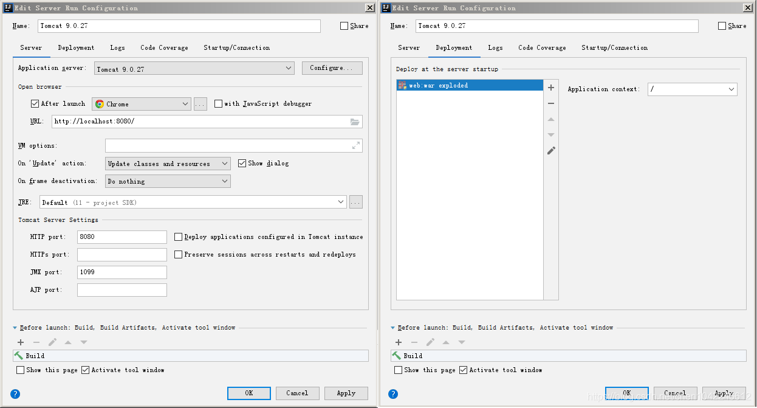Remove selected deployment artifact with minus icon
This screenshot has height=408, width=757.
point(551,103)
